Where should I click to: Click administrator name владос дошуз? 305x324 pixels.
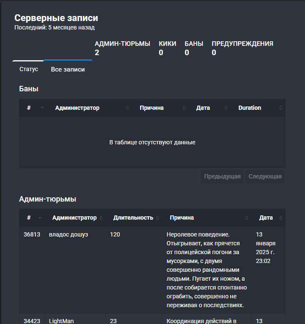point(69,234)
